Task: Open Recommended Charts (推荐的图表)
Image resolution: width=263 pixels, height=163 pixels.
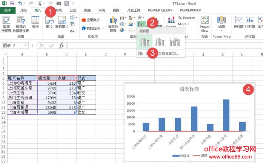Action: [113, 24]
